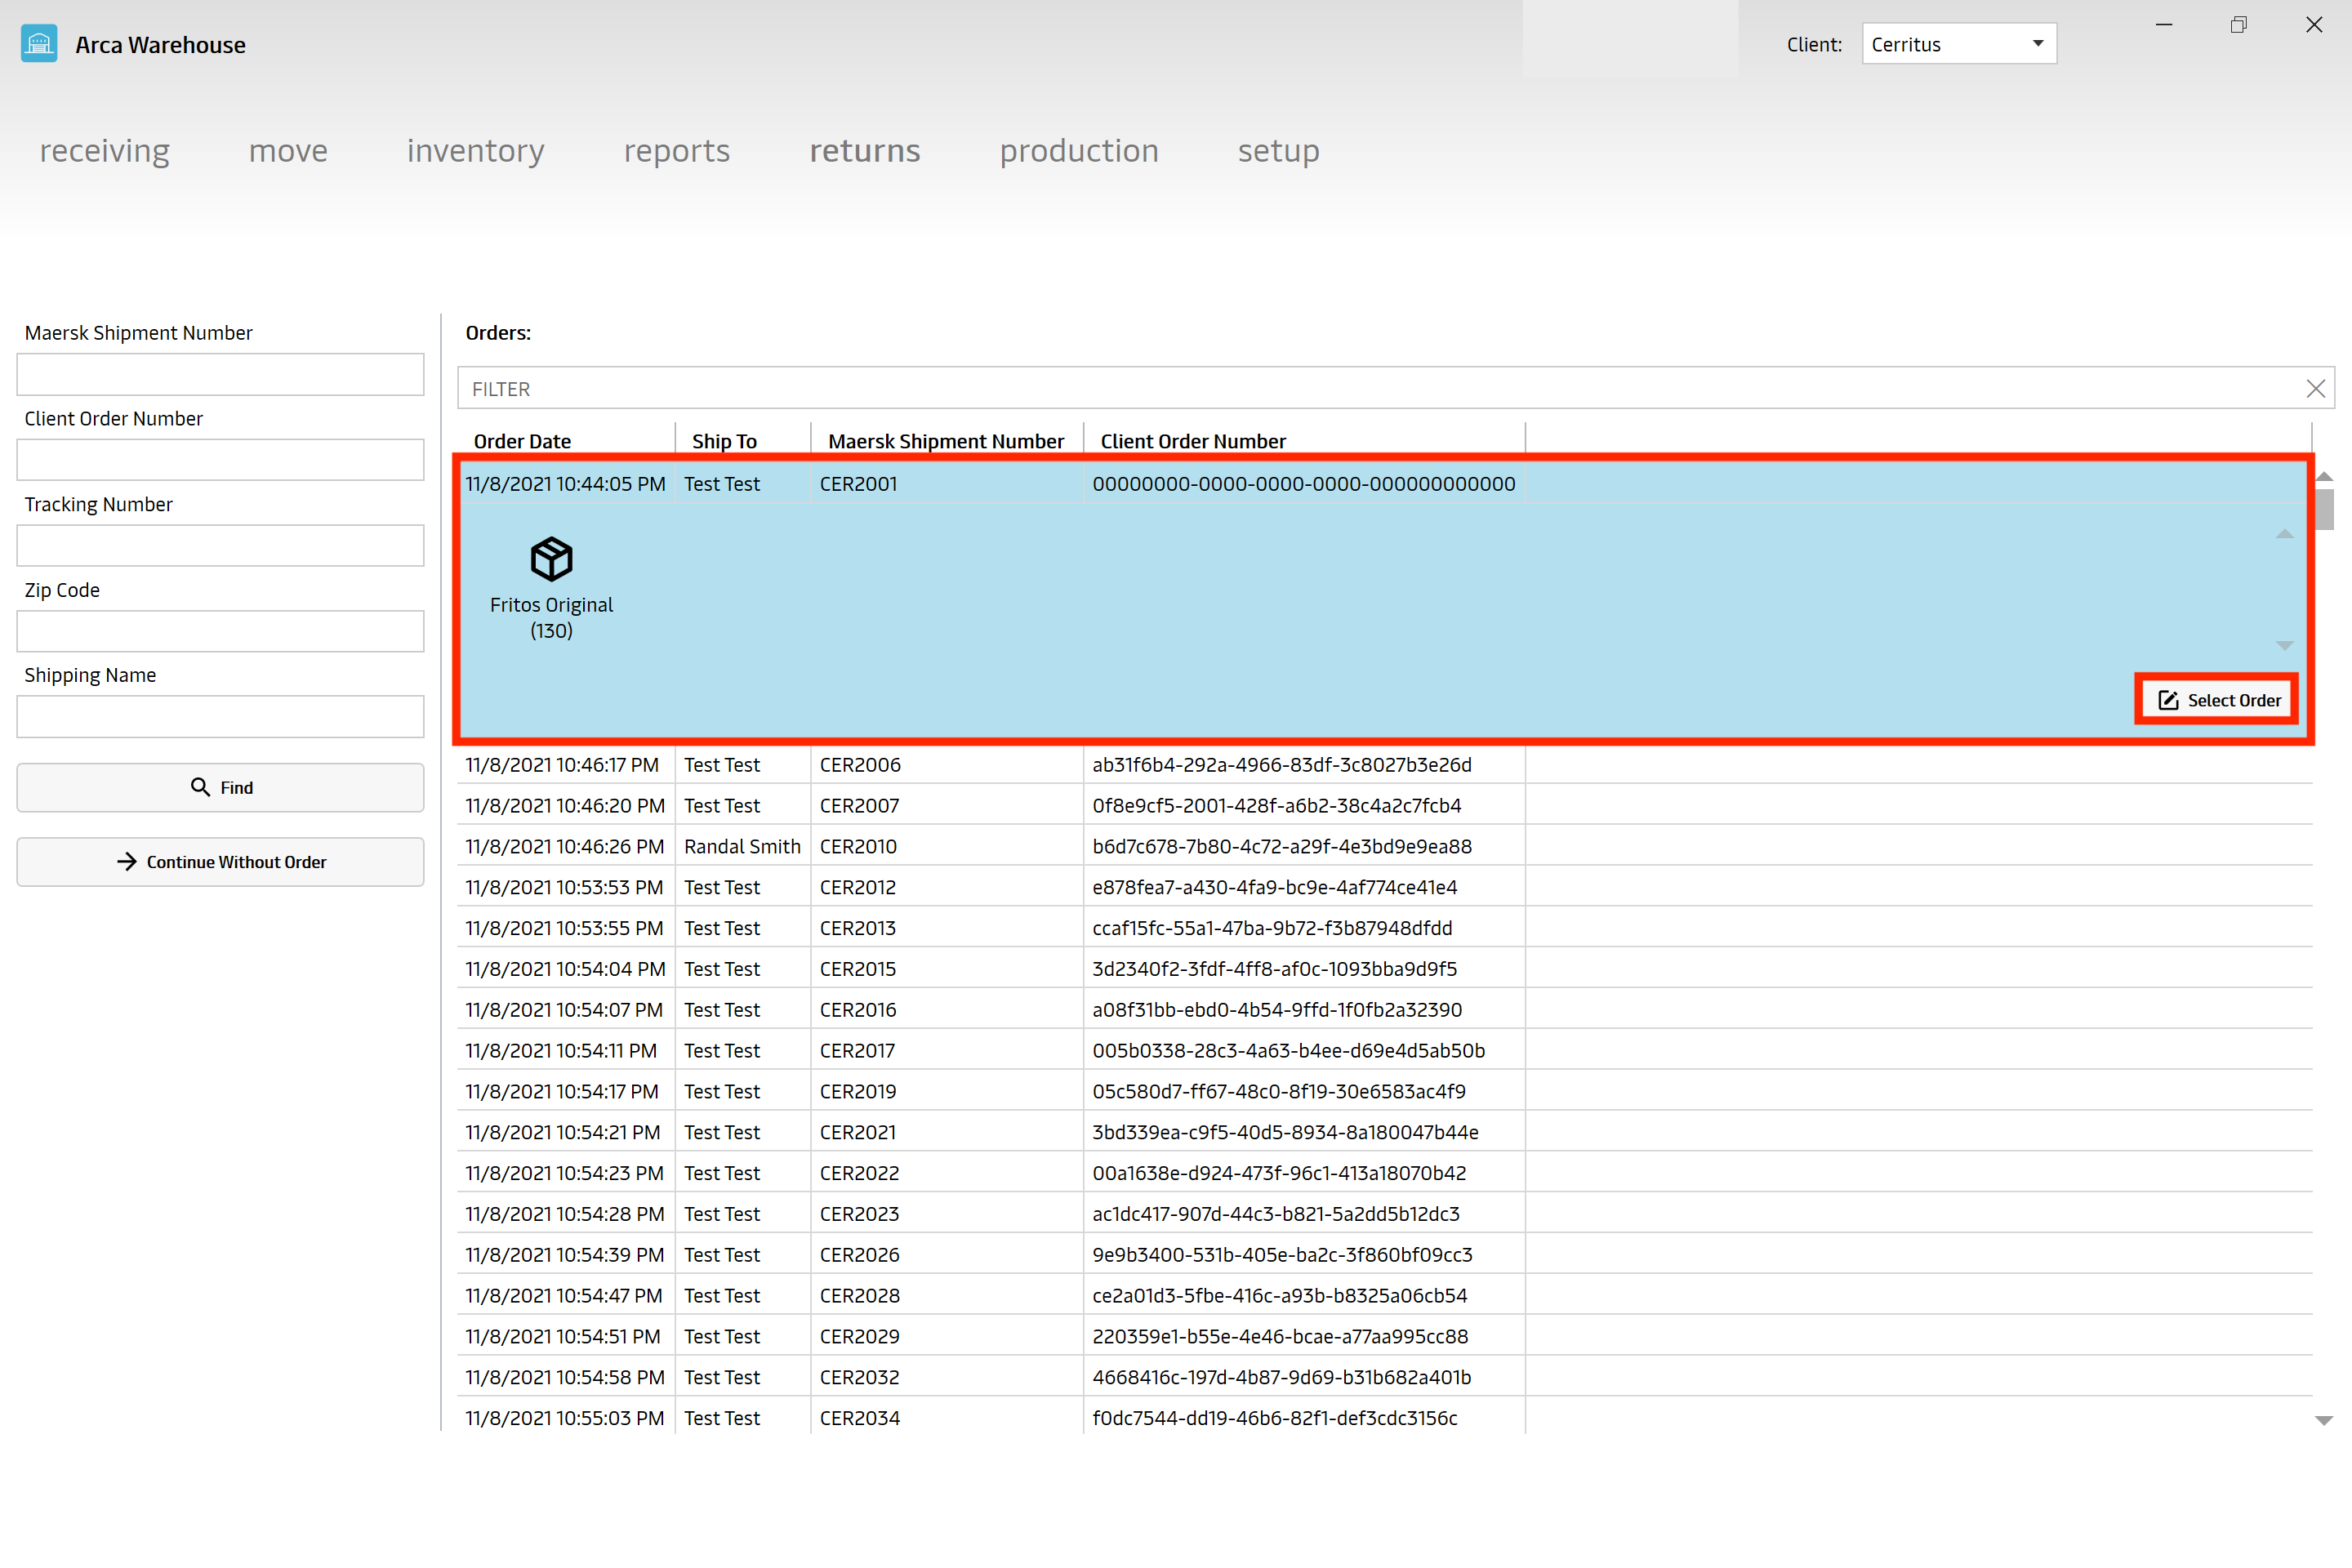Click the item panel scroll-down arrow
This screenshot has width=2352, height=1568.
coord(2285,645)
